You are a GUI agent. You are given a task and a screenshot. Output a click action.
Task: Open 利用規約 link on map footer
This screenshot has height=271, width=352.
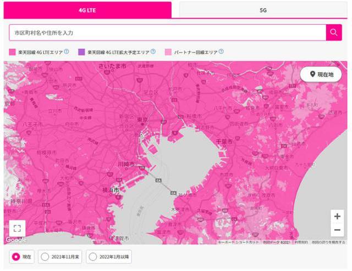(x=301, y=242)
